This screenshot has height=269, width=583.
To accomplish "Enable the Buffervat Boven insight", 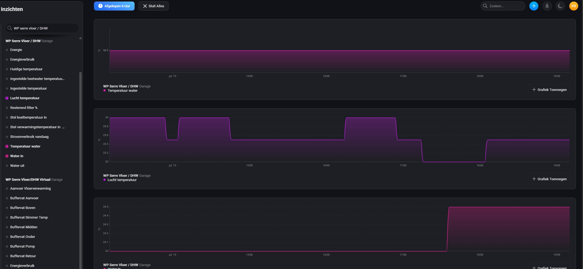I will click(x=23, y=208).
